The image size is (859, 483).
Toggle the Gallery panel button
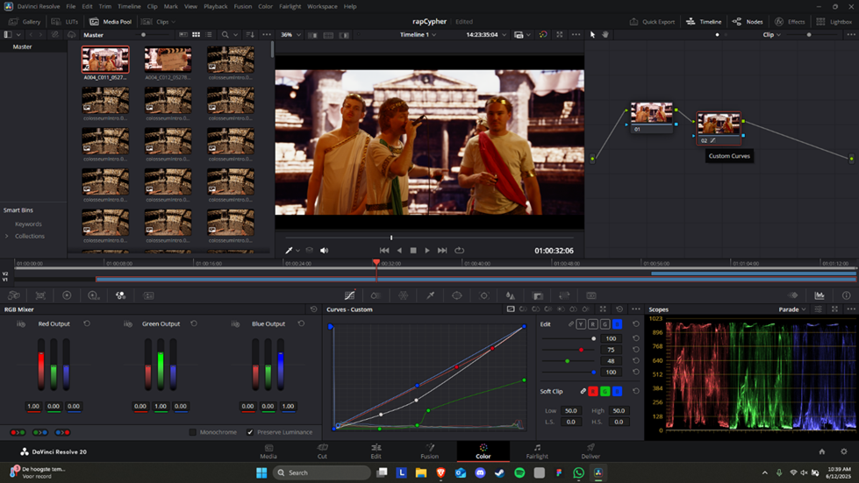pos(25,22)
